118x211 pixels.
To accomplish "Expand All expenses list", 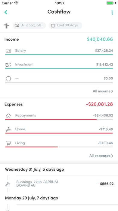I will pyautogui.click(x=101, y=156).
